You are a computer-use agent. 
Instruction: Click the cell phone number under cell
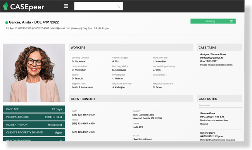coord(83,115)
